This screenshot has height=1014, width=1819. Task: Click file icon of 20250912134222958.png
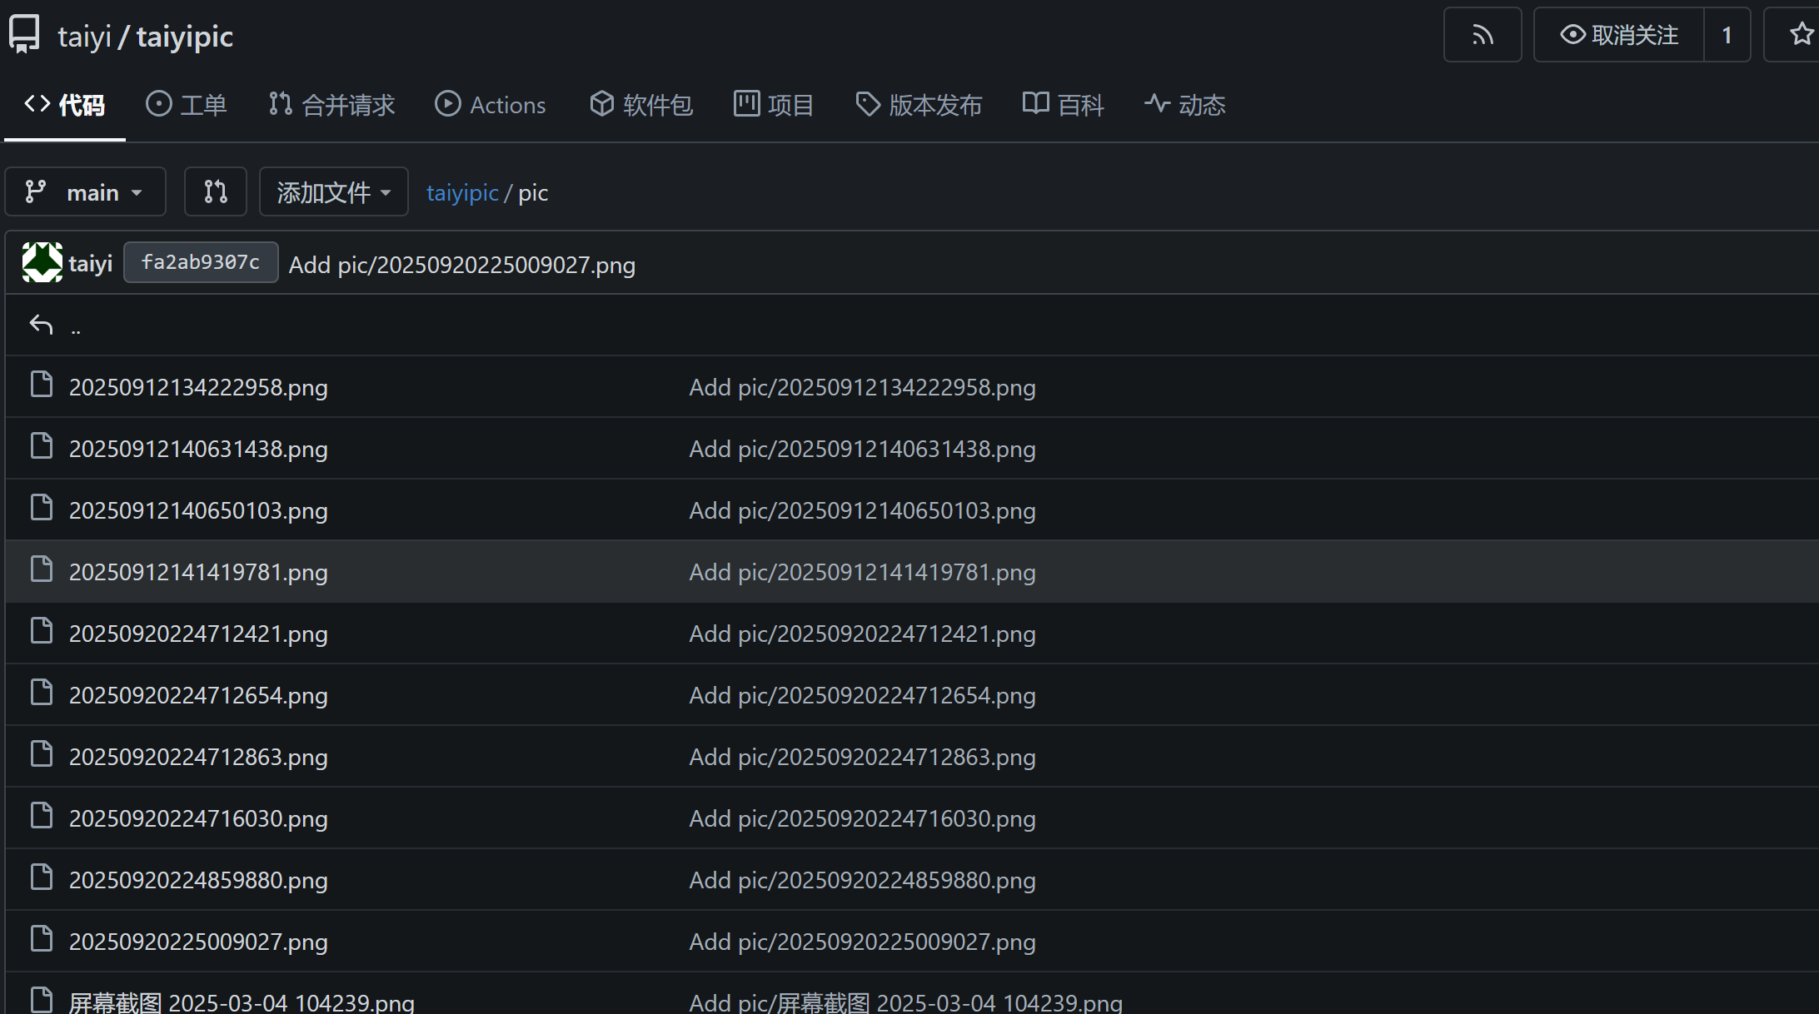(42, 385)
